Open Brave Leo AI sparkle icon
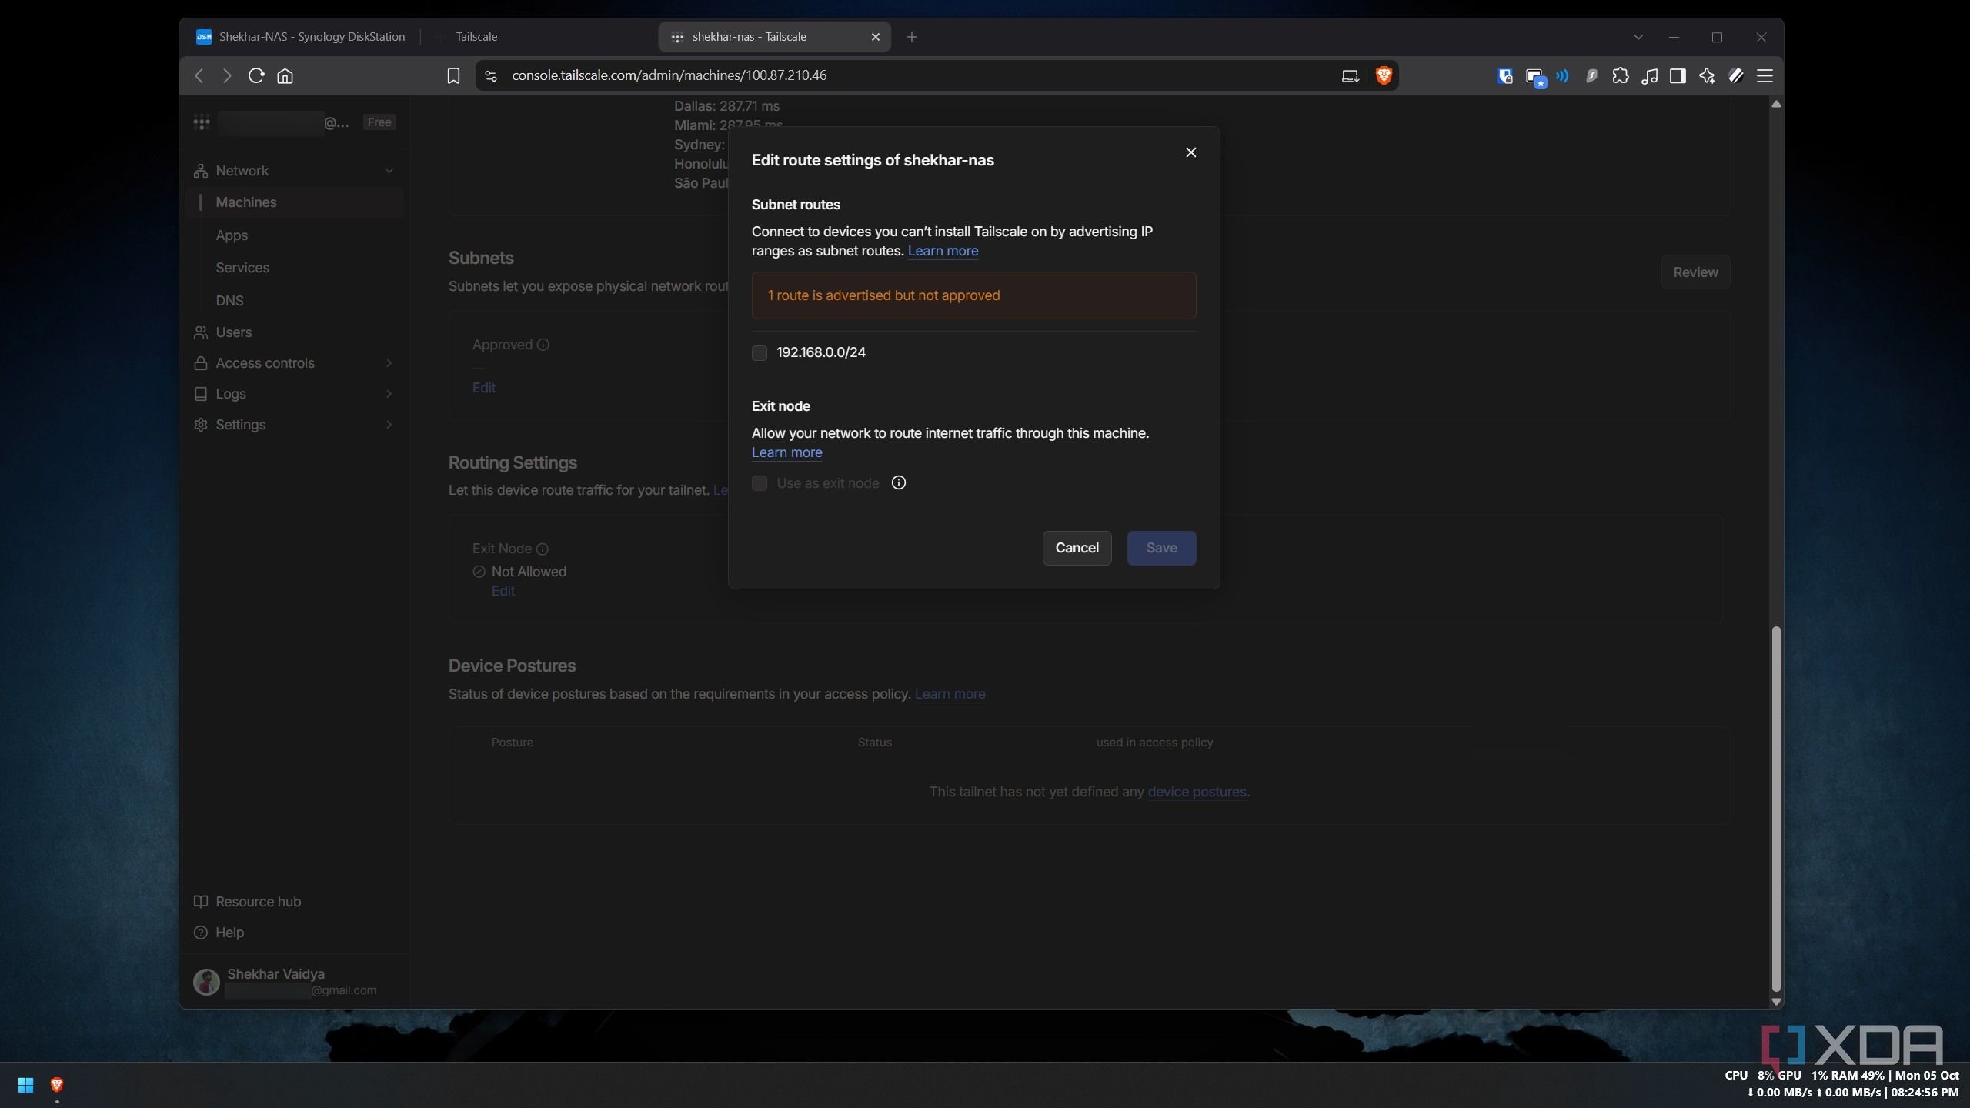This screenshot has height=1108, width=1970. point(1707,75)
